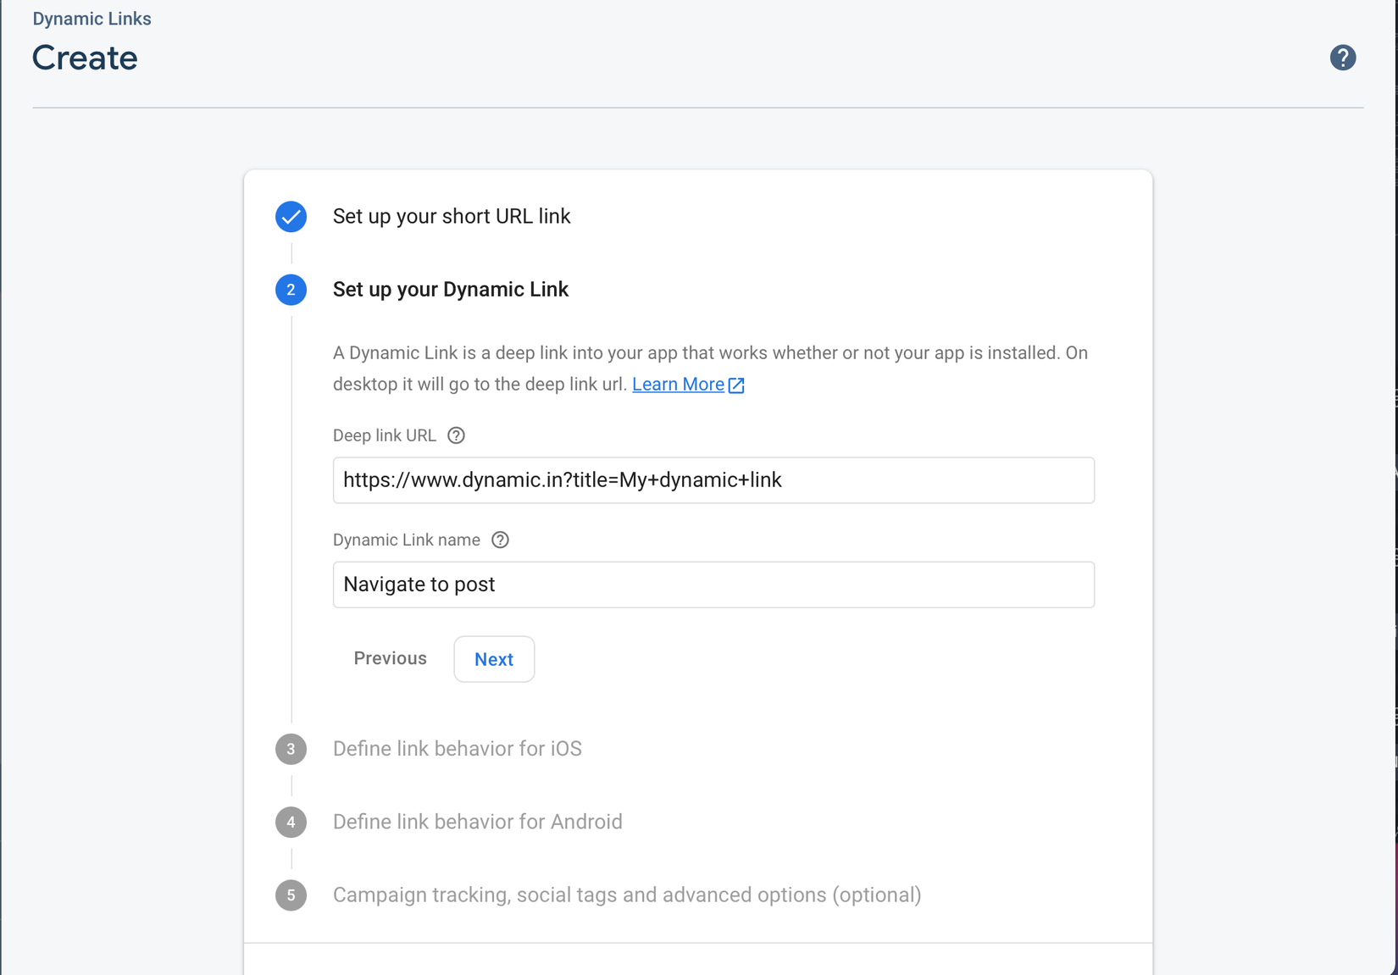Expand 'Define link behavior for Android' step
This screenshot has width=1398, height=975.
(477, 822)
